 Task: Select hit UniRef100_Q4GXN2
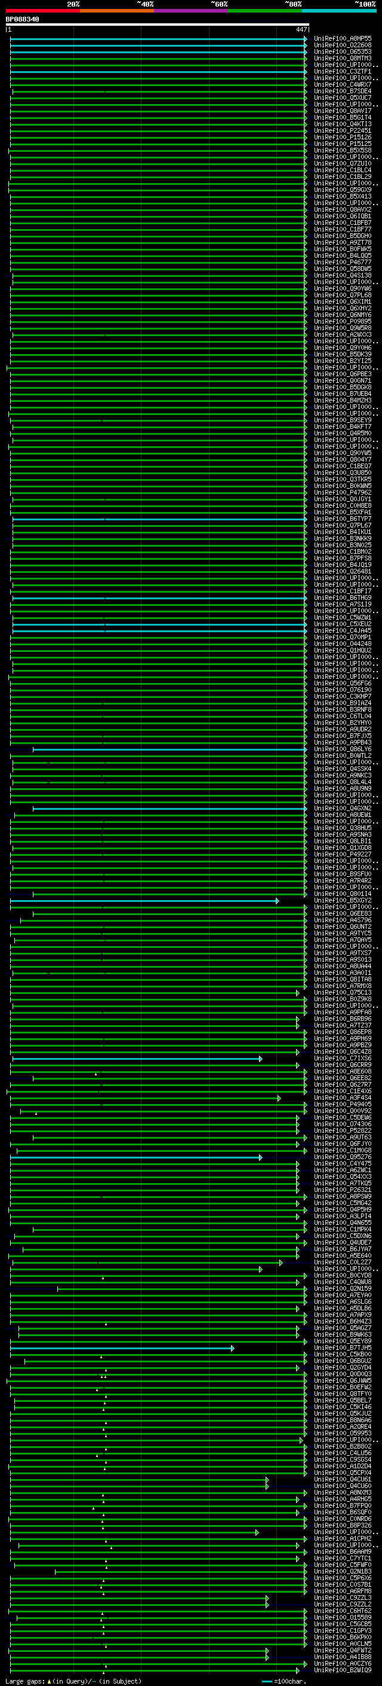pyautogui.click(x=343, y=809)
